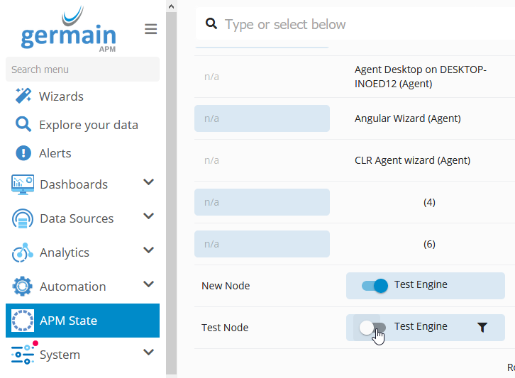Disable the New Node Test Engine toggle
This screenshot has height=378, width=515.
pyautogui.click(x=375, y=286)
